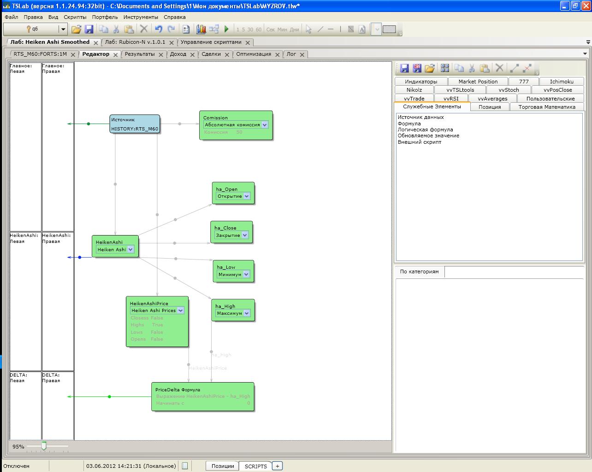The image size is (592, 472).
Task: Click the green Run script play button
Action: 226,29
